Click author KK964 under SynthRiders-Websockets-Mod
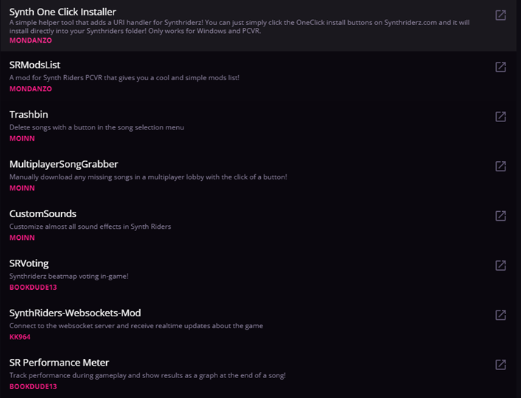The height and width of the screenshot is (398, 521). click(20, 337)
